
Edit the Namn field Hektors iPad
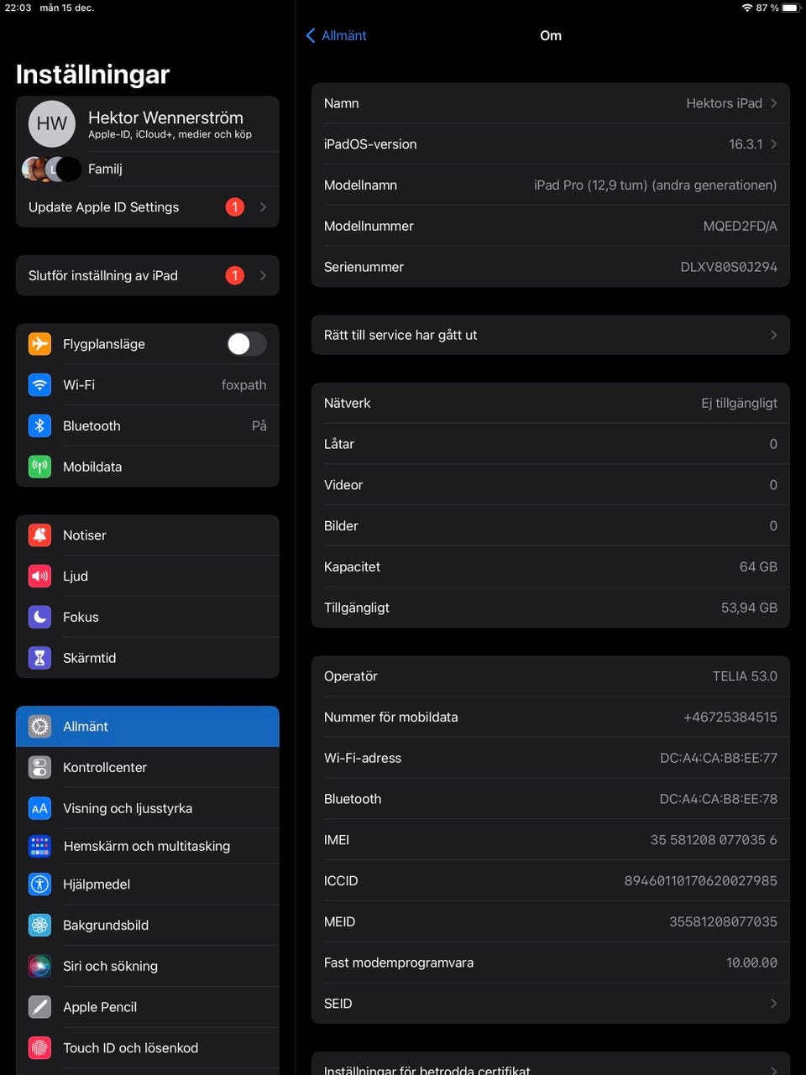pyautogui.click(x=724, y=103)
